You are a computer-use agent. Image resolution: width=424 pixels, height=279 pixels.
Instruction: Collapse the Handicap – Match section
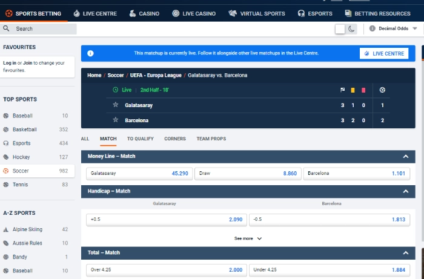pos(406,191)
